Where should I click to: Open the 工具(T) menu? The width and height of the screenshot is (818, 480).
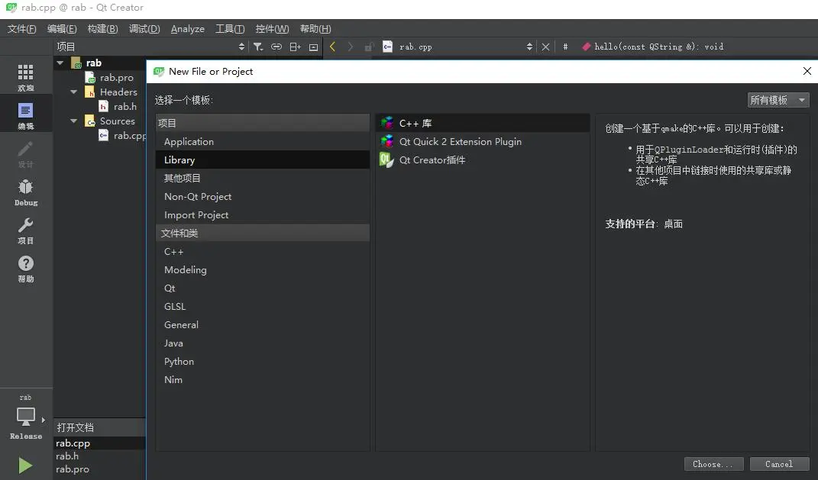point(230,29)
